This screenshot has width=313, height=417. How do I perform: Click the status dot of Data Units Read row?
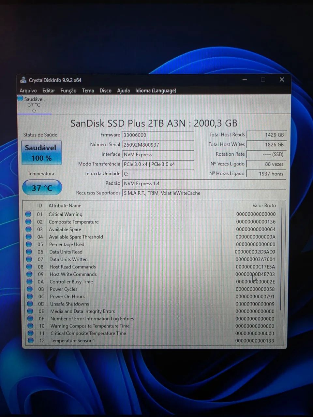[x=29, y=252]
